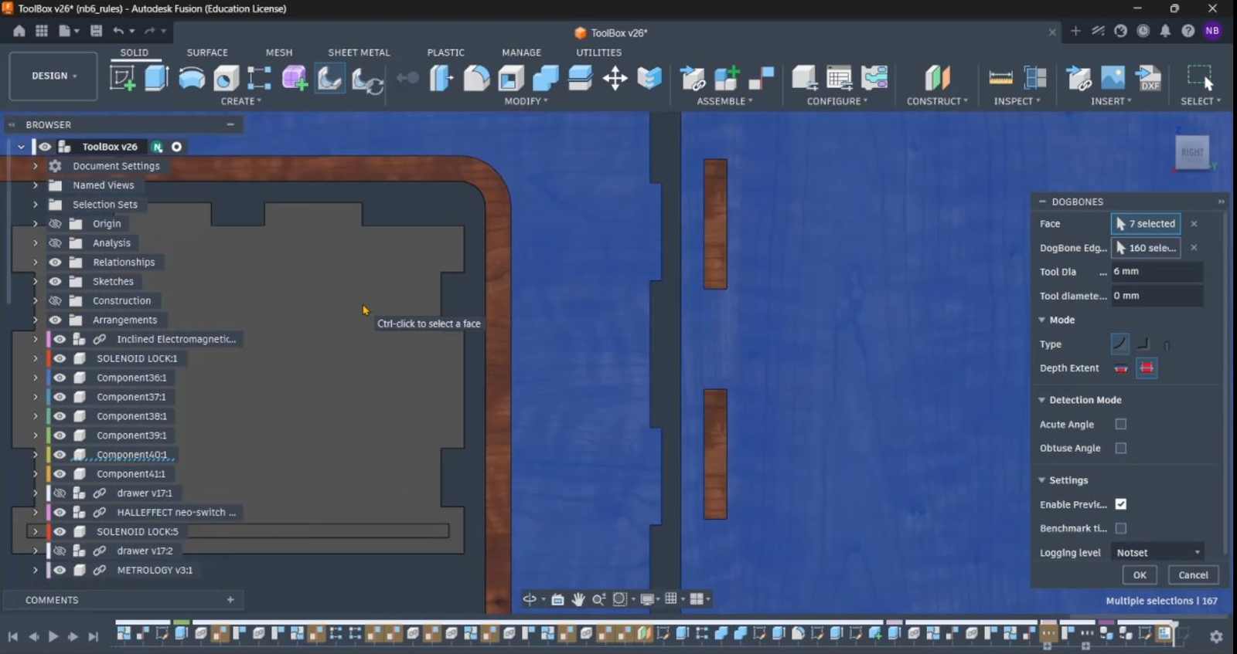Select the Measure ruler tool

1000,78
